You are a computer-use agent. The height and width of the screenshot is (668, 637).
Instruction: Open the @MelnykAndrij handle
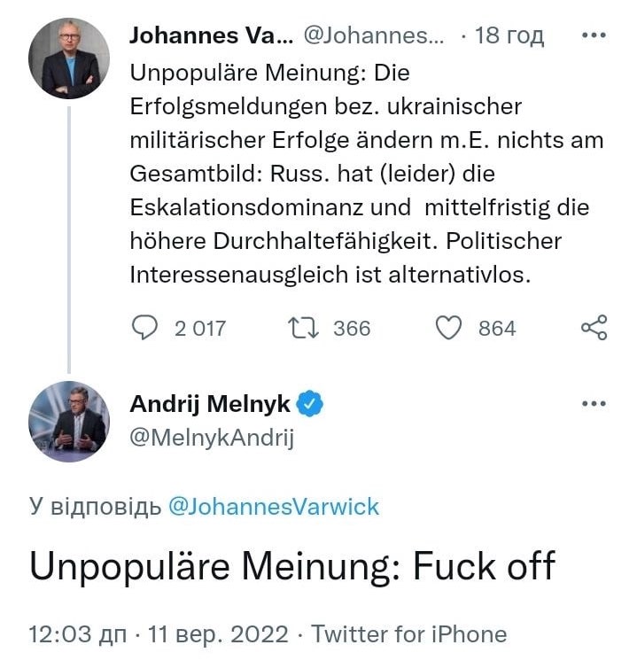point(212,438)
